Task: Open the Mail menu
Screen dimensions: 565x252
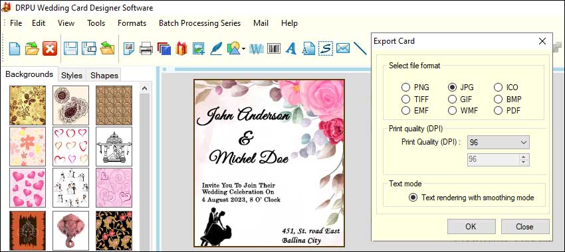Action: [x=261, y=23]
